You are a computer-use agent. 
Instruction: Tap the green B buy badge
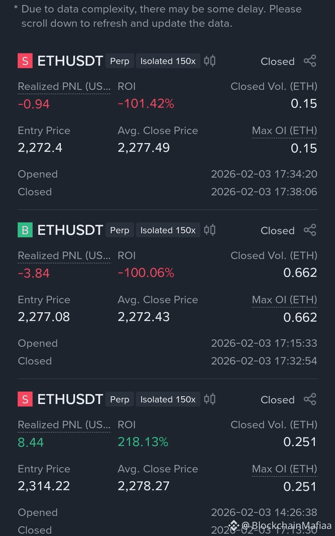tap(25, 230)
